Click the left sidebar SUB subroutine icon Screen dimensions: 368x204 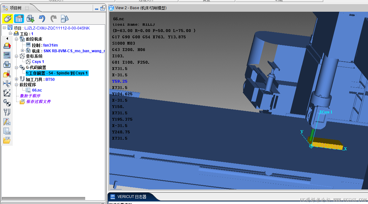(x=7, y=131)
